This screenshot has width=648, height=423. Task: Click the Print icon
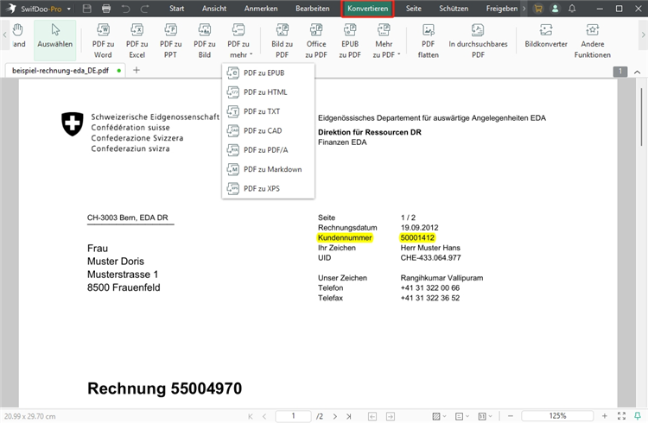click(106, 9)
